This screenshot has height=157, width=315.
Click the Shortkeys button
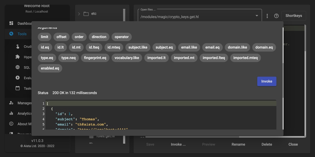click(294, 16)
